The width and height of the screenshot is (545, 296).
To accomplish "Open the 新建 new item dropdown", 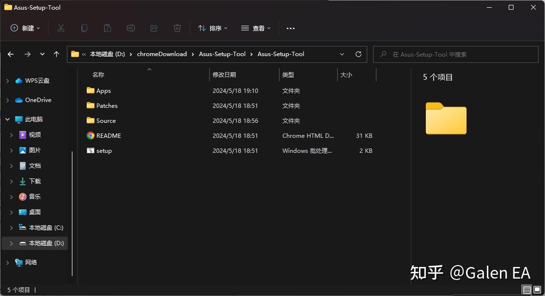I will pos(25,28).
